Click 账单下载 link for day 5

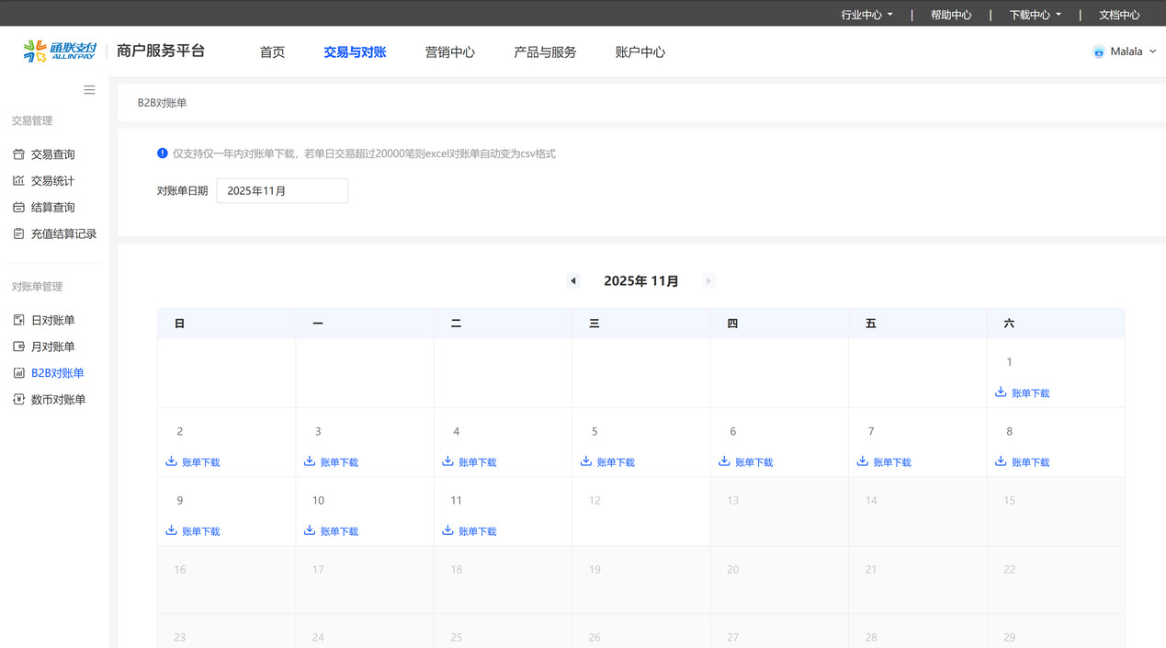[616, 462]
